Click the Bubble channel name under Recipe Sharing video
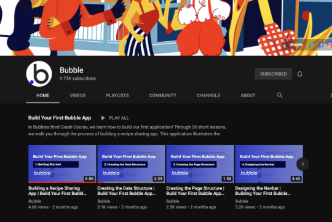332x222 pixels. tap(34, 201)
